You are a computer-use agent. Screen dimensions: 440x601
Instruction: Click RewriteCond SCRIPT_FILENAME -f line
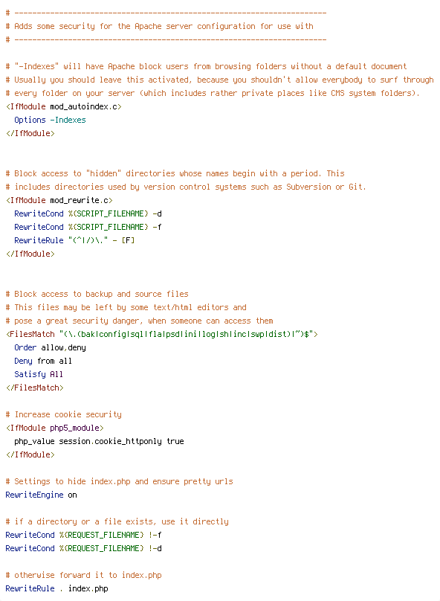(x=88, y=227)
